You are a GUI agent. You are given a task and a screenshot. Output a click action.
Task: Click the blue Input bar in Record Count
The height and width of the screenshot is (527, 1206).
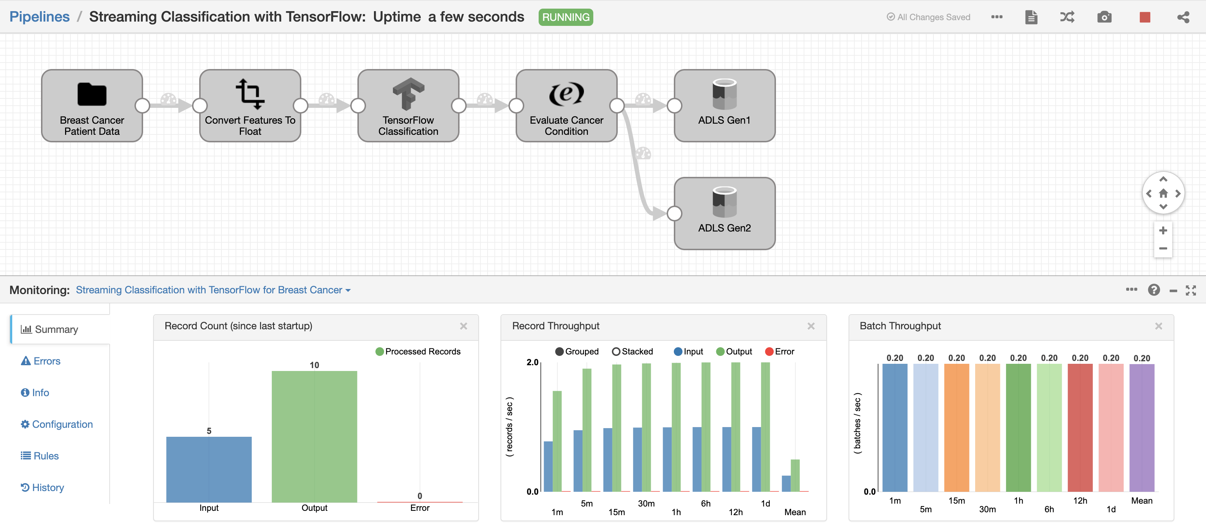(209, 469)
